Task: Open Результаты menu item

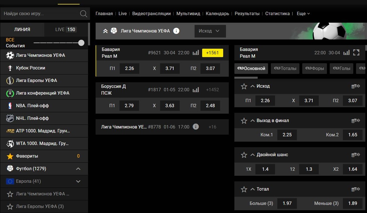Action: click(247, 13)
